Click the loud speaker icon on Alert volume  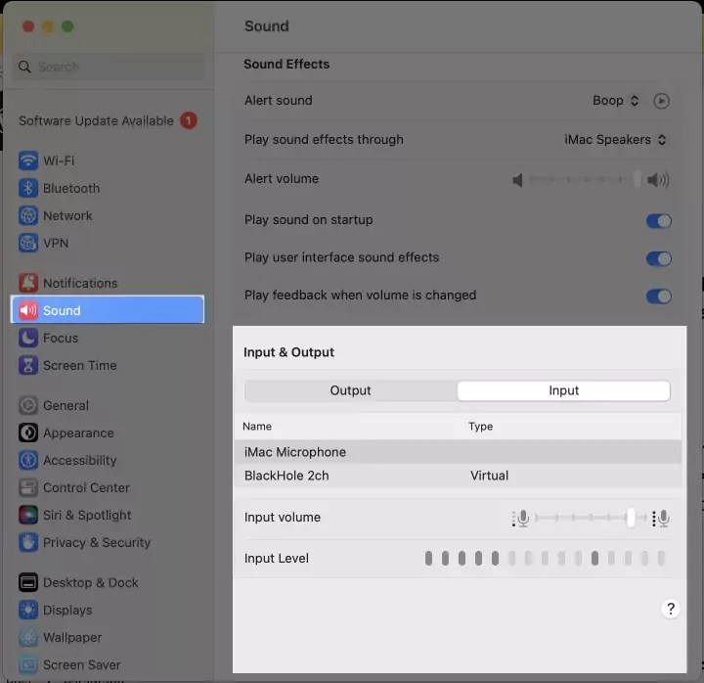coord(658,180)
